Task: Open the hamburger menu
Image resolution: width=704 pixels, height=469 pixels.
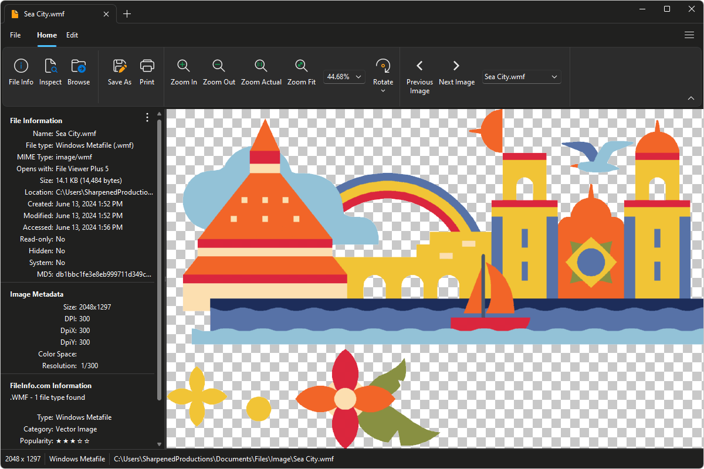Action: [x=689, y=35]
